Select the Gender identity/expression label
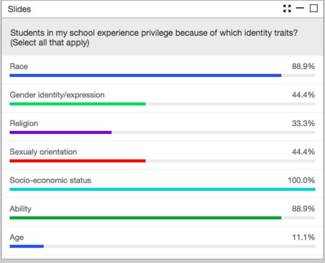The height and width of the screenshot is (263, 325). [x=57, y=95]
